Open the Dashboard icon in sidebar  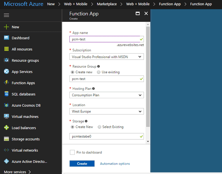coord(6,38)
